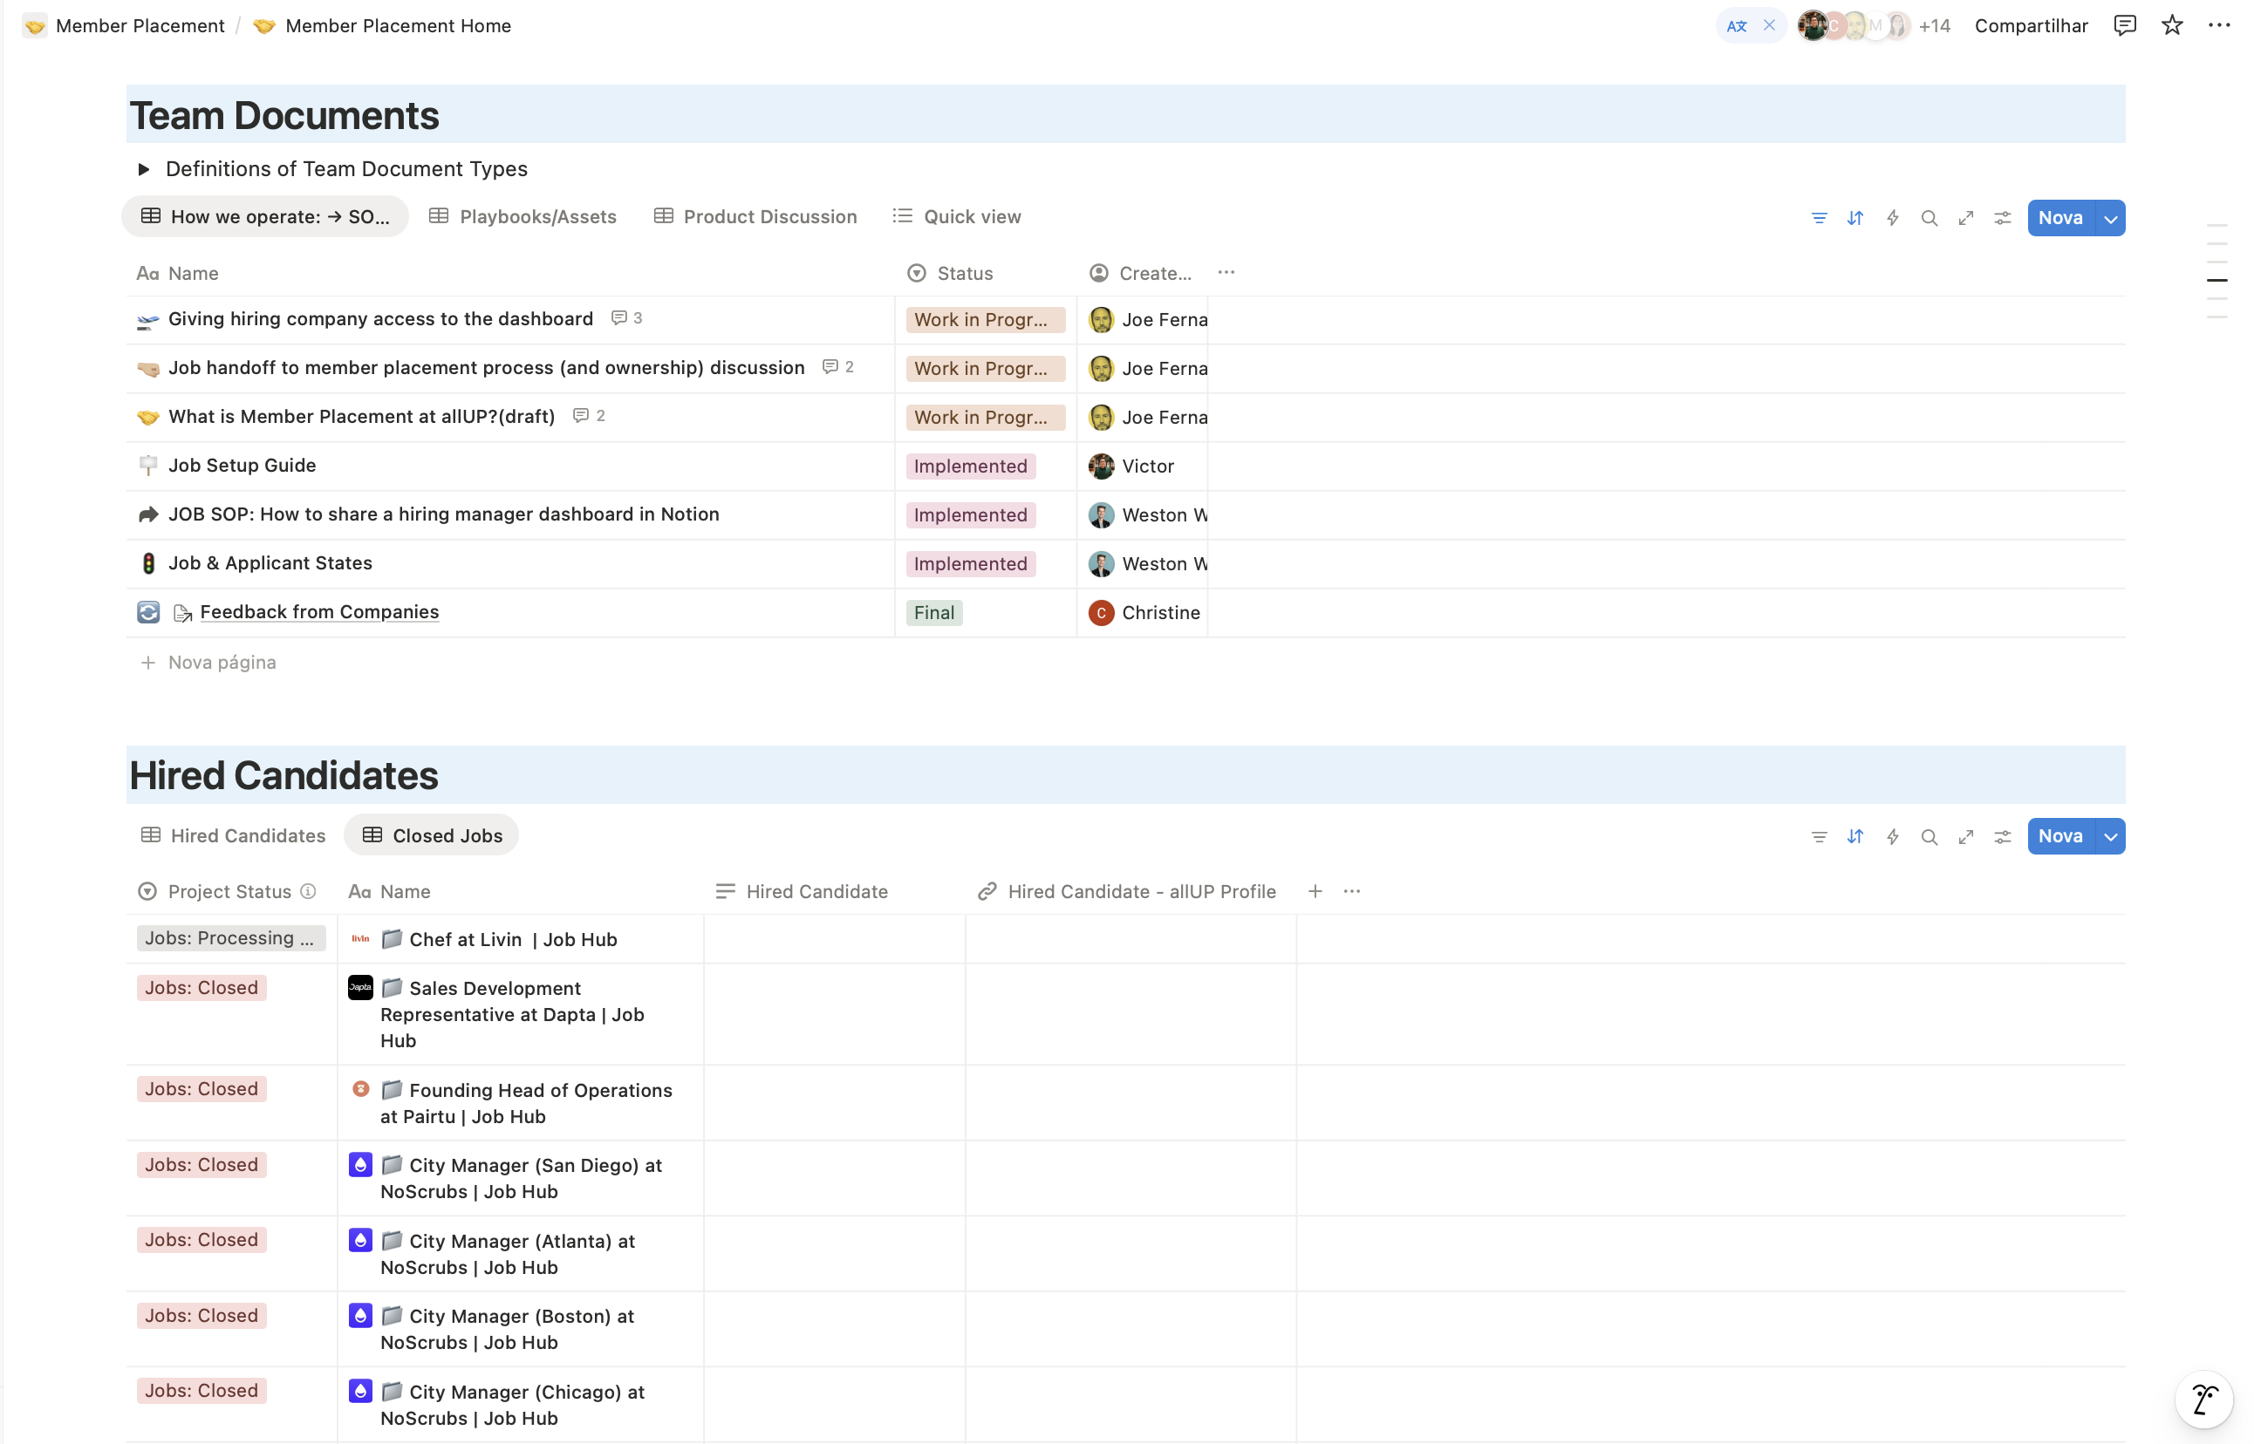Open page options via the ellipsis menu
The height and width of the screenshot is (1444, 2254).
[x=2219, y=25]
